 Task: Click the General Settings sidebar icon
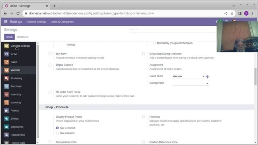[6, 46]
